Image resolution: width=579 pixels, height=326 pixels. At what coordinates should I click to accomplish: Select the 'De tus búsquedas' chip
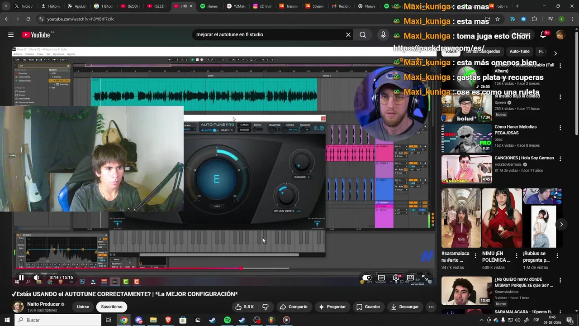click(483, 52)
